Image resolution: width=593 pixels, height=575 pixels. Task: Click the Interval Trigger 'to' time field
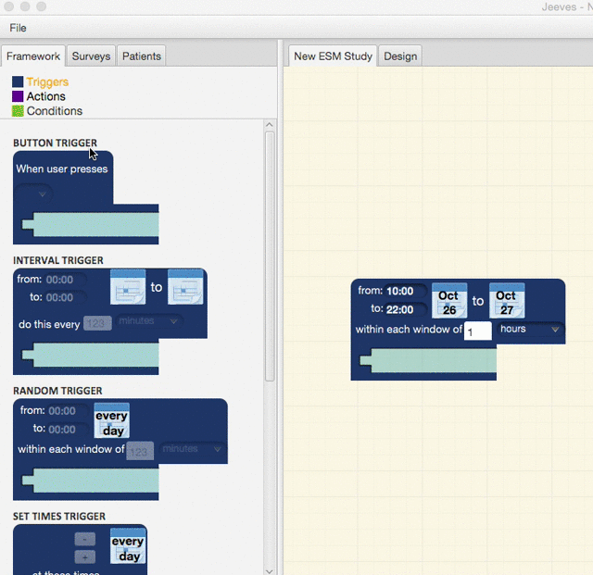(64, 297)
